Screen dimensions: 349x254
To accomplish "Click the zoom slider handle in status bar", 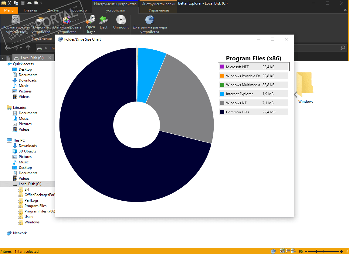I will click(317, 251).
